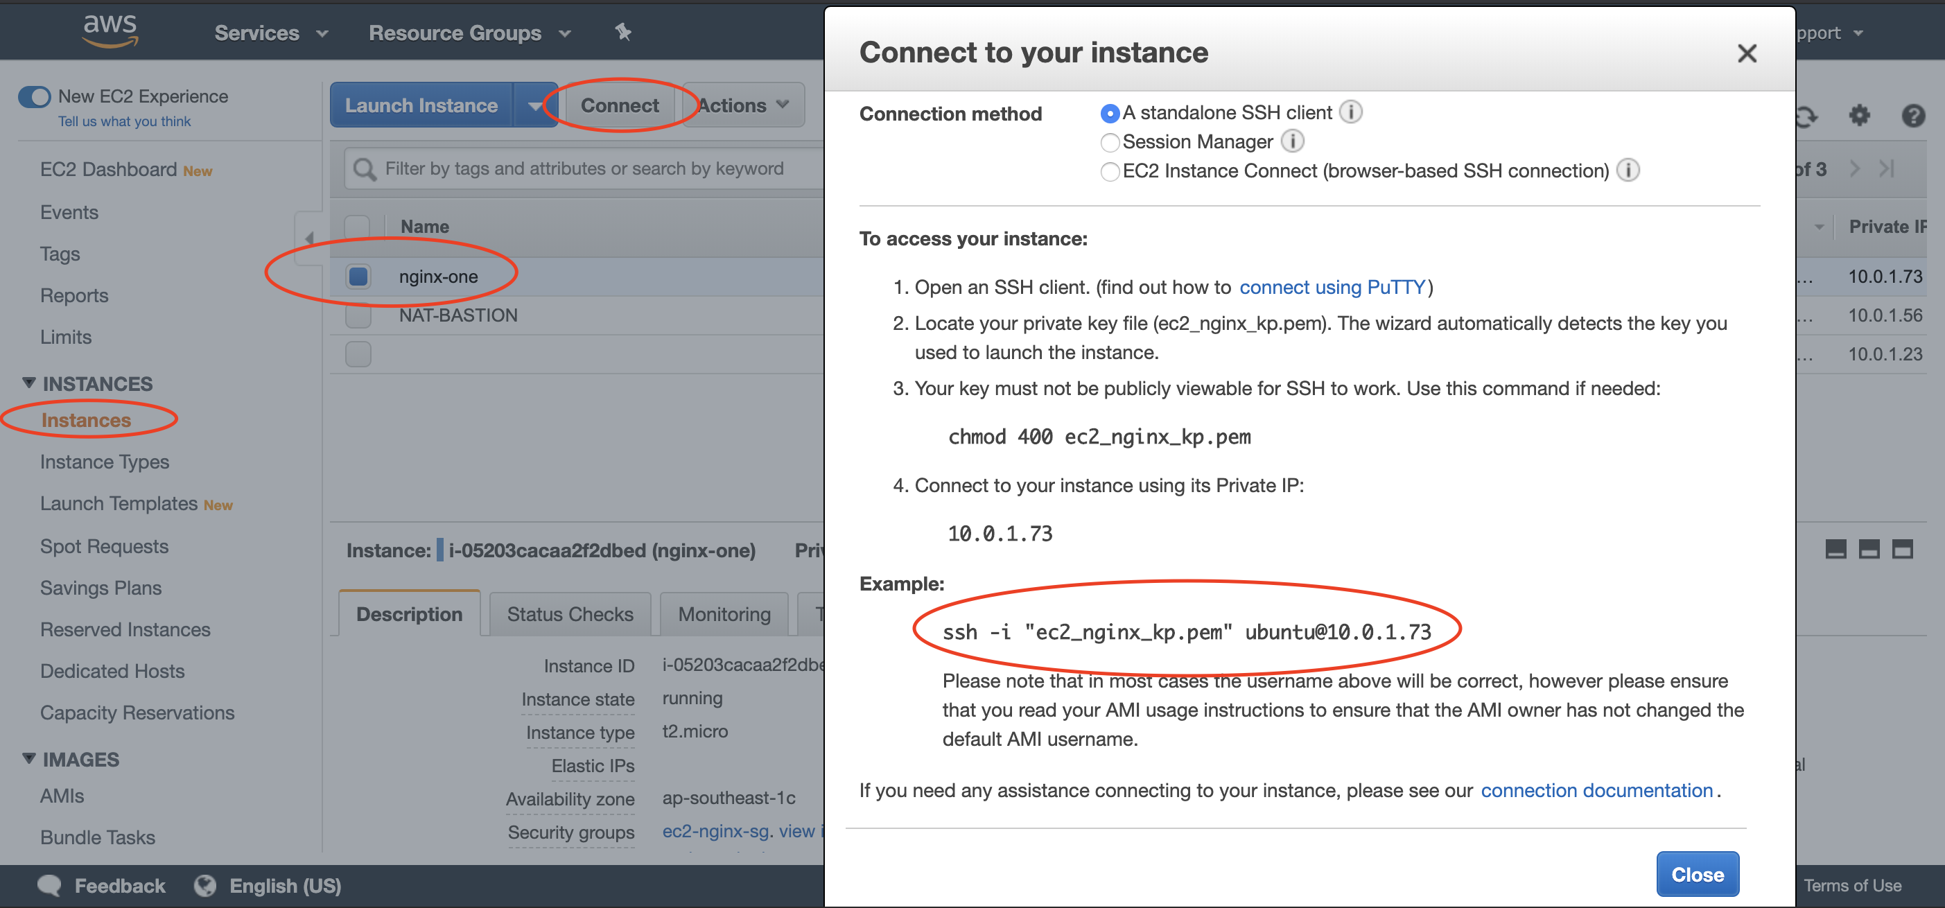This screenshot has width=1945, height=908.
Task: Click info icon beside EC2 Instance Connect
Action: pyautogui.click(x=1628, y=171)
